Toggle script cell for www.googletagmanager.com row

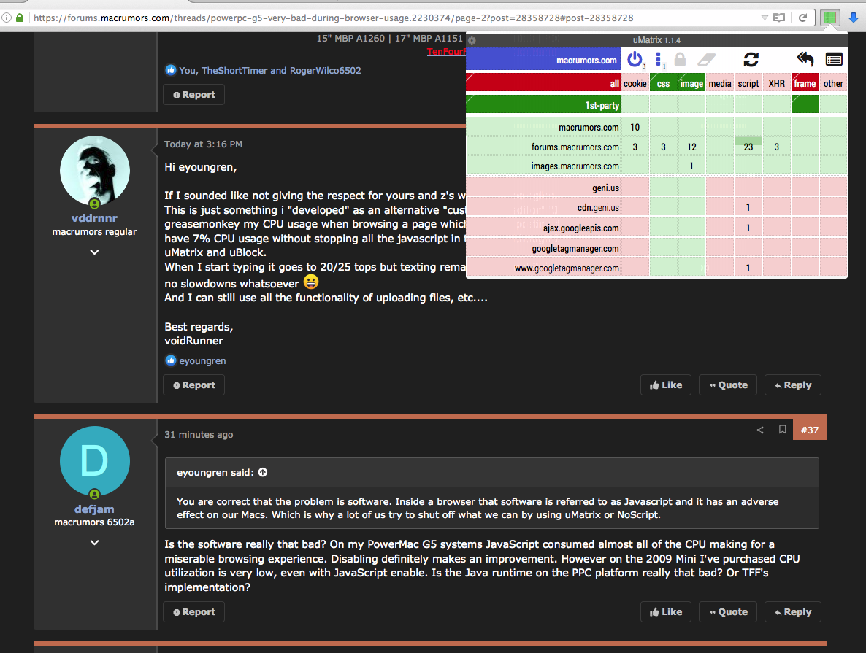[x=748, y=268]
